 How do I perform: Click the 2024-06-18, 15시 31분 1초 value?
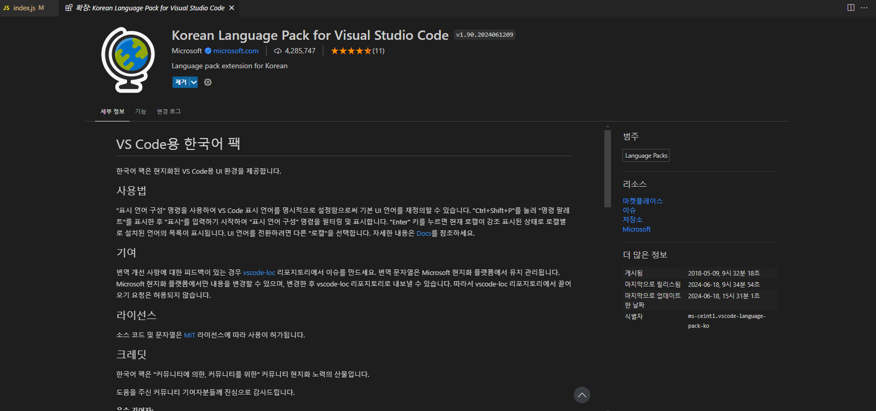[724, 296]
